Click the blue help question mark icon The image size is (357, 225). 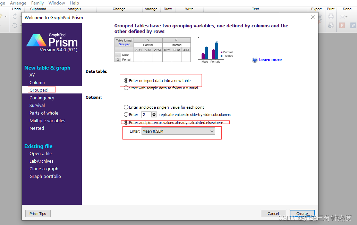(x=255, y=60)
